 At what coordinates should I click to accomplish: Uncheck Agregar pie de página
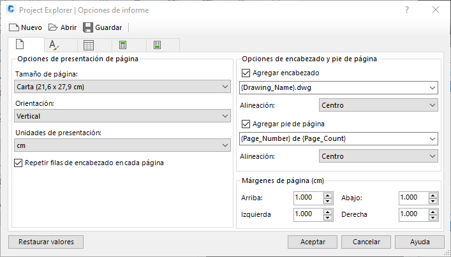pyautogui.click(x=247, y=124)
